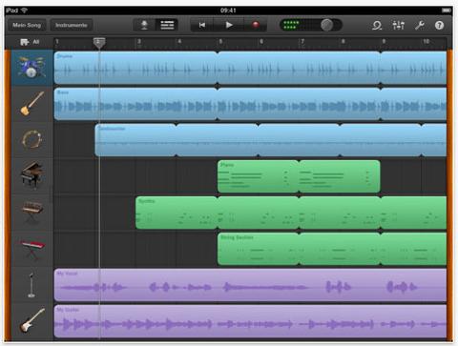Select the purple My Guitar audio region
Image resolution: width=458 pixels, height=346 pixels.
point(250,321)
